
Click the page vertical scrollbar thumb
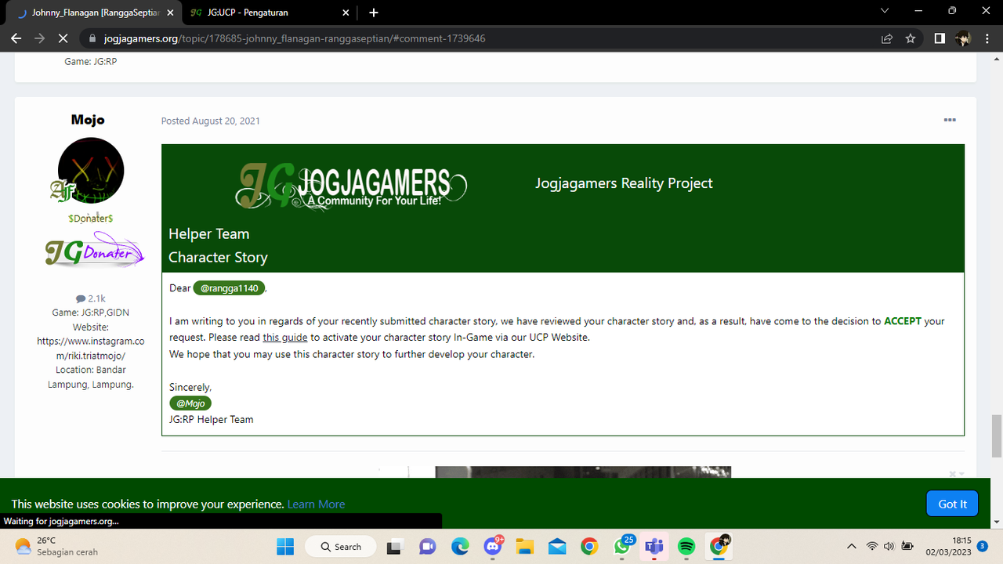coord(997,436)
